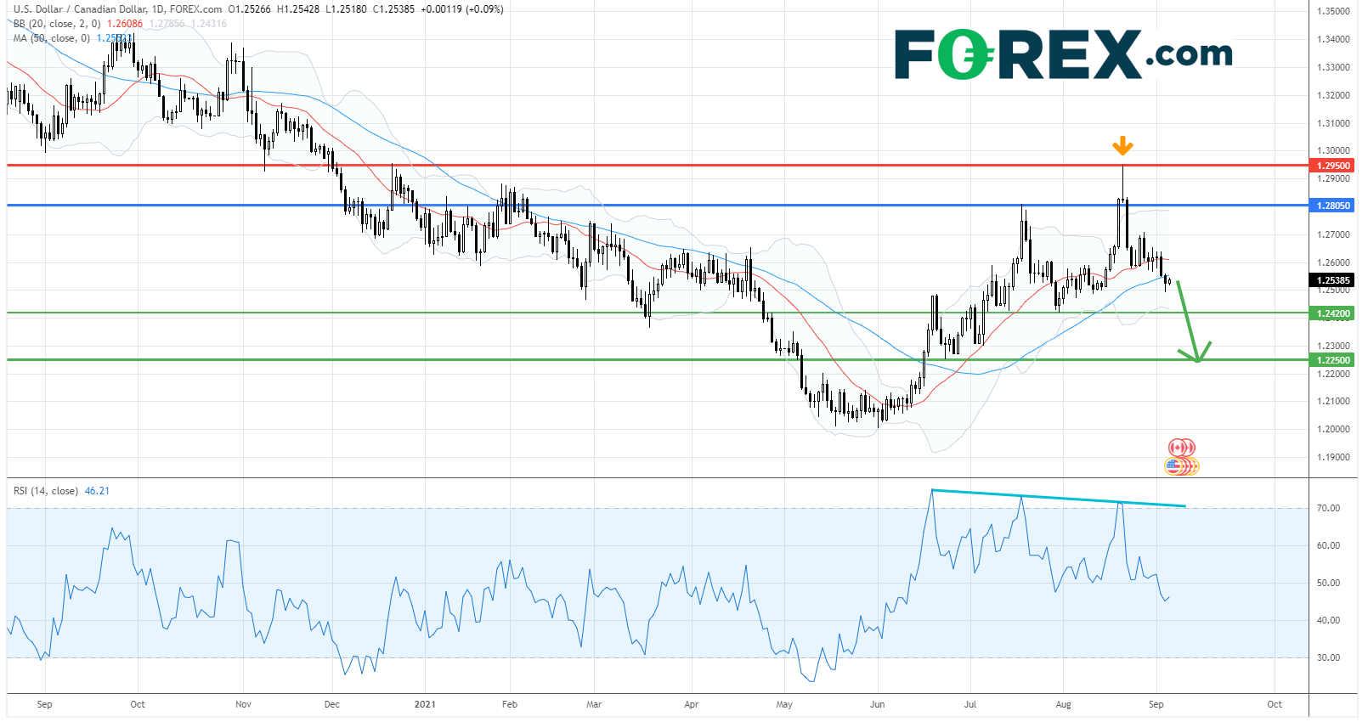Click the MA (50, close, 0) legend
The width and height of the screenshot is (1368, 722).
point(51,38)
